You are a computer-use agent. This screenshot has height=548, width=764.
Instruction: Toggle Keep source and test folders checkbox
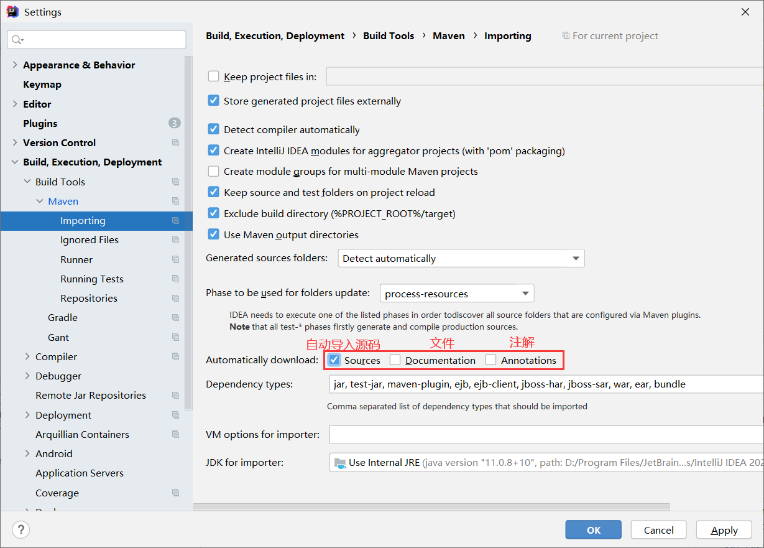click(213, 192)
